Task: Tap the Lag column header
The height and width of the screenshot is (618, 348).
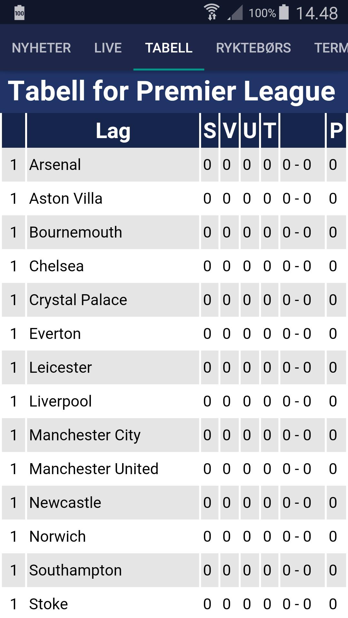Action: 113,131
